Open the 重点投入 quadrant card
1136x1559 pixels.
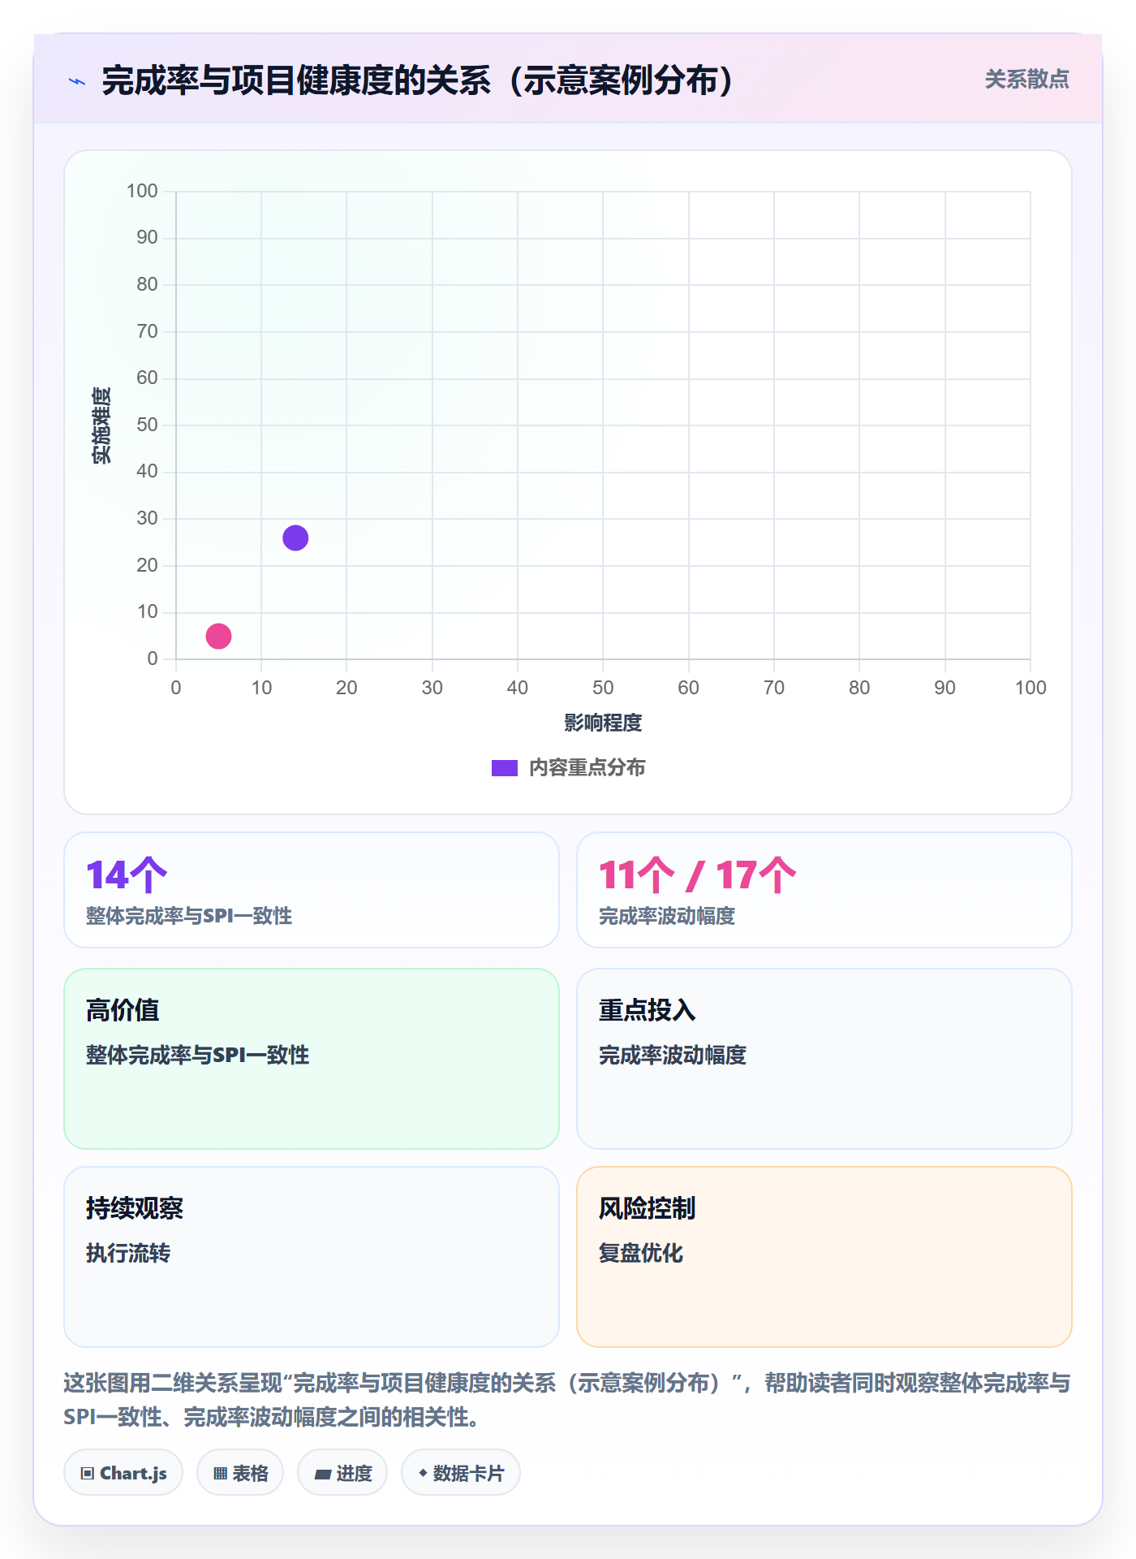[824, 1058]
